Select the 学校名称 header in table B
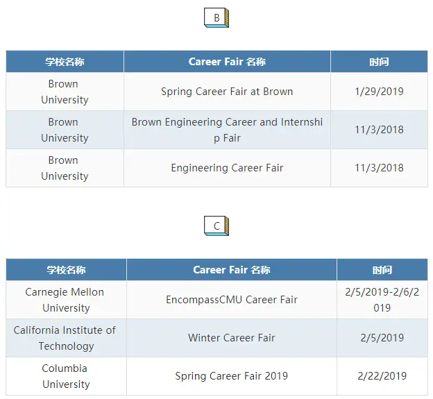This screenshot has height=399, width=433. coord(65,62)
